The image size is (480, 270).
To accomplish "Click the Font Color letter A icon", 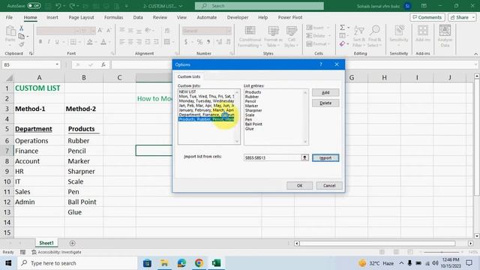I will tap(103, 42).
